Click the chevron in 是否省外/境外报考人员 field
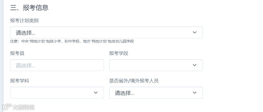Screen dimensions: 263x112 point(195,93)
